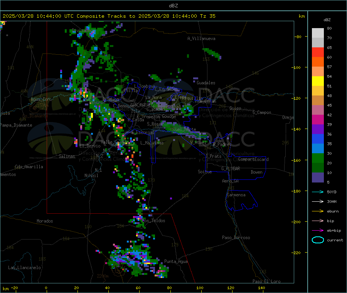Click the cyan 50YD track arrow in legend
This screenshot has height=293, width=347.
point(318,192)
